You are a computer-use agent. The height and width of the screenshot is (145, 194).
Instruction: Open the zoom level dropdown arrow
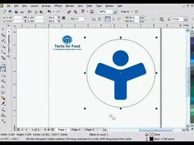pos(115,12)
